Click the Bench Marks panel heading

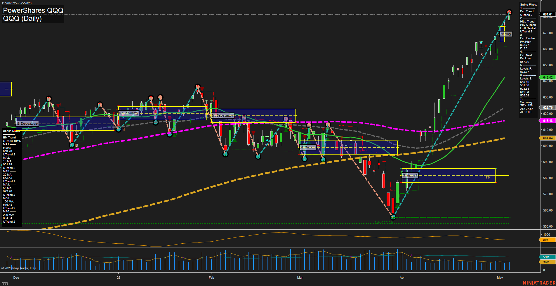point(11,131)
